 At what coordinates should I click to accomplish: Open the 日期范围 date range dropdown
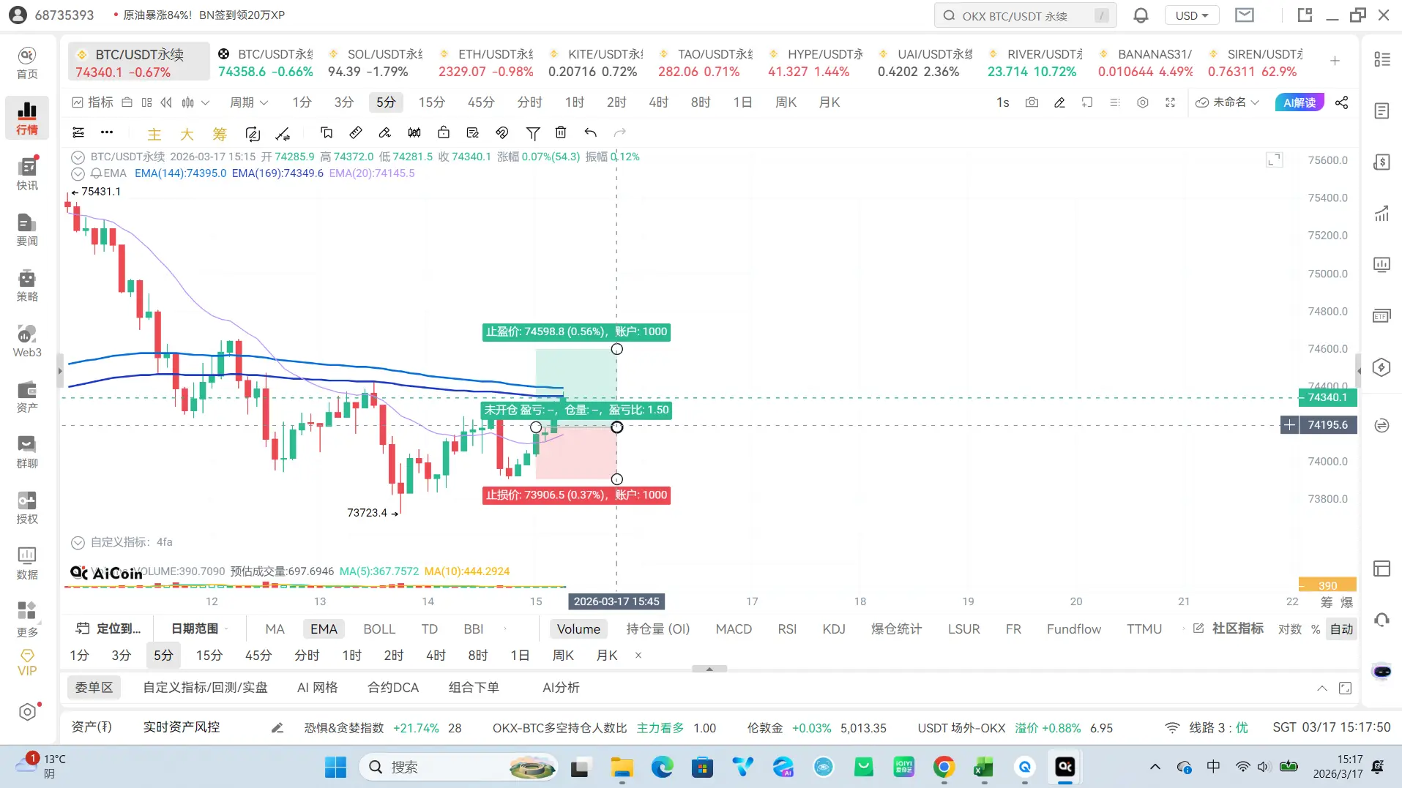[198, 628]
